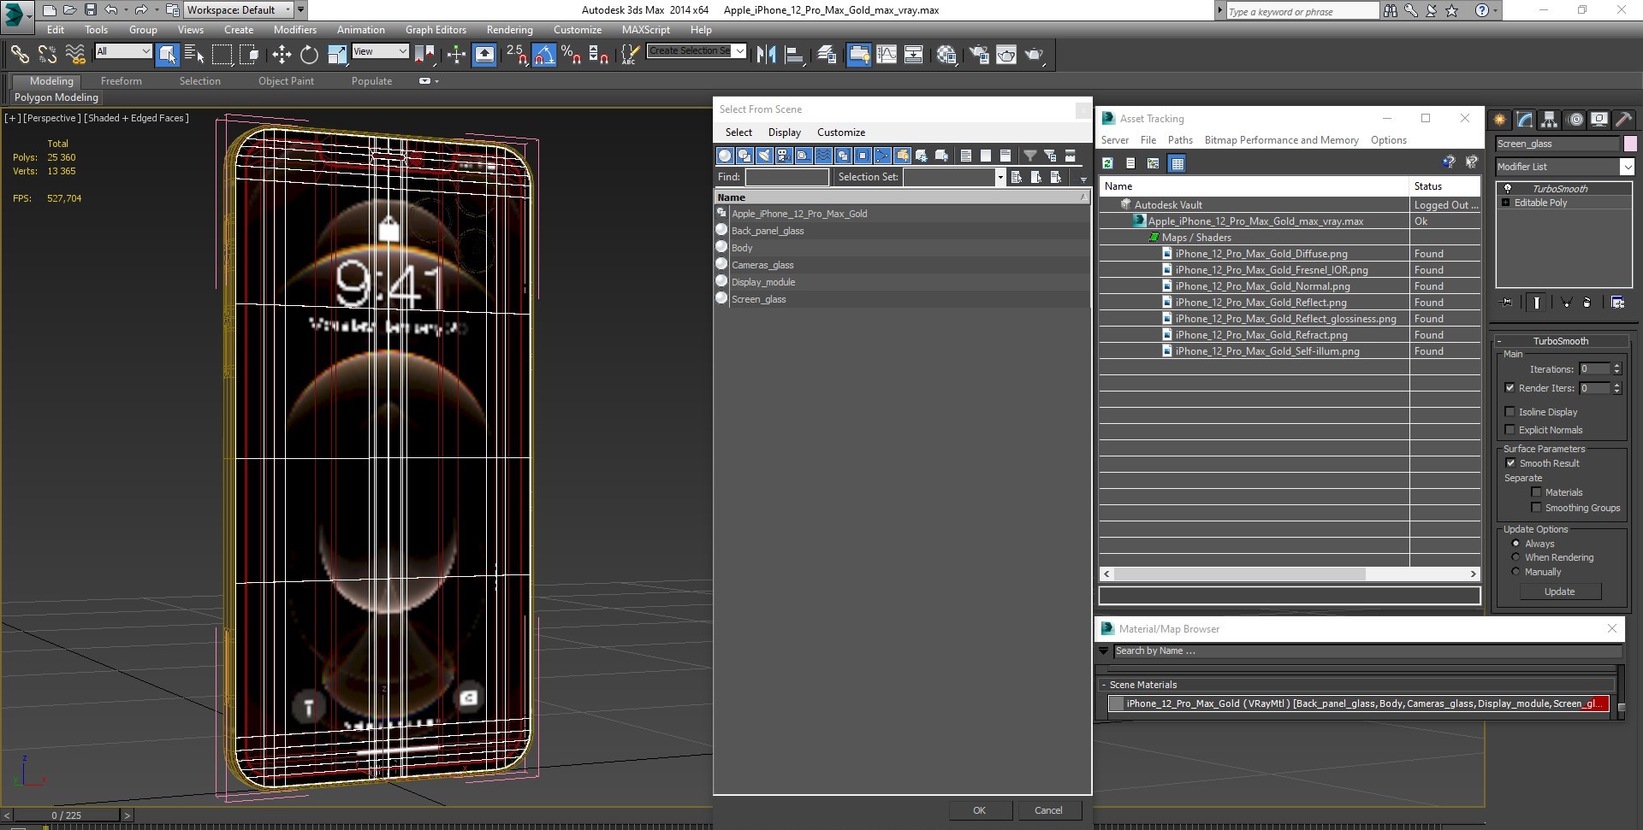Toggle the TurboSmooth lightbulb in modifier stack
This screenshot has height=830, width=1643.
(1508, 189)
